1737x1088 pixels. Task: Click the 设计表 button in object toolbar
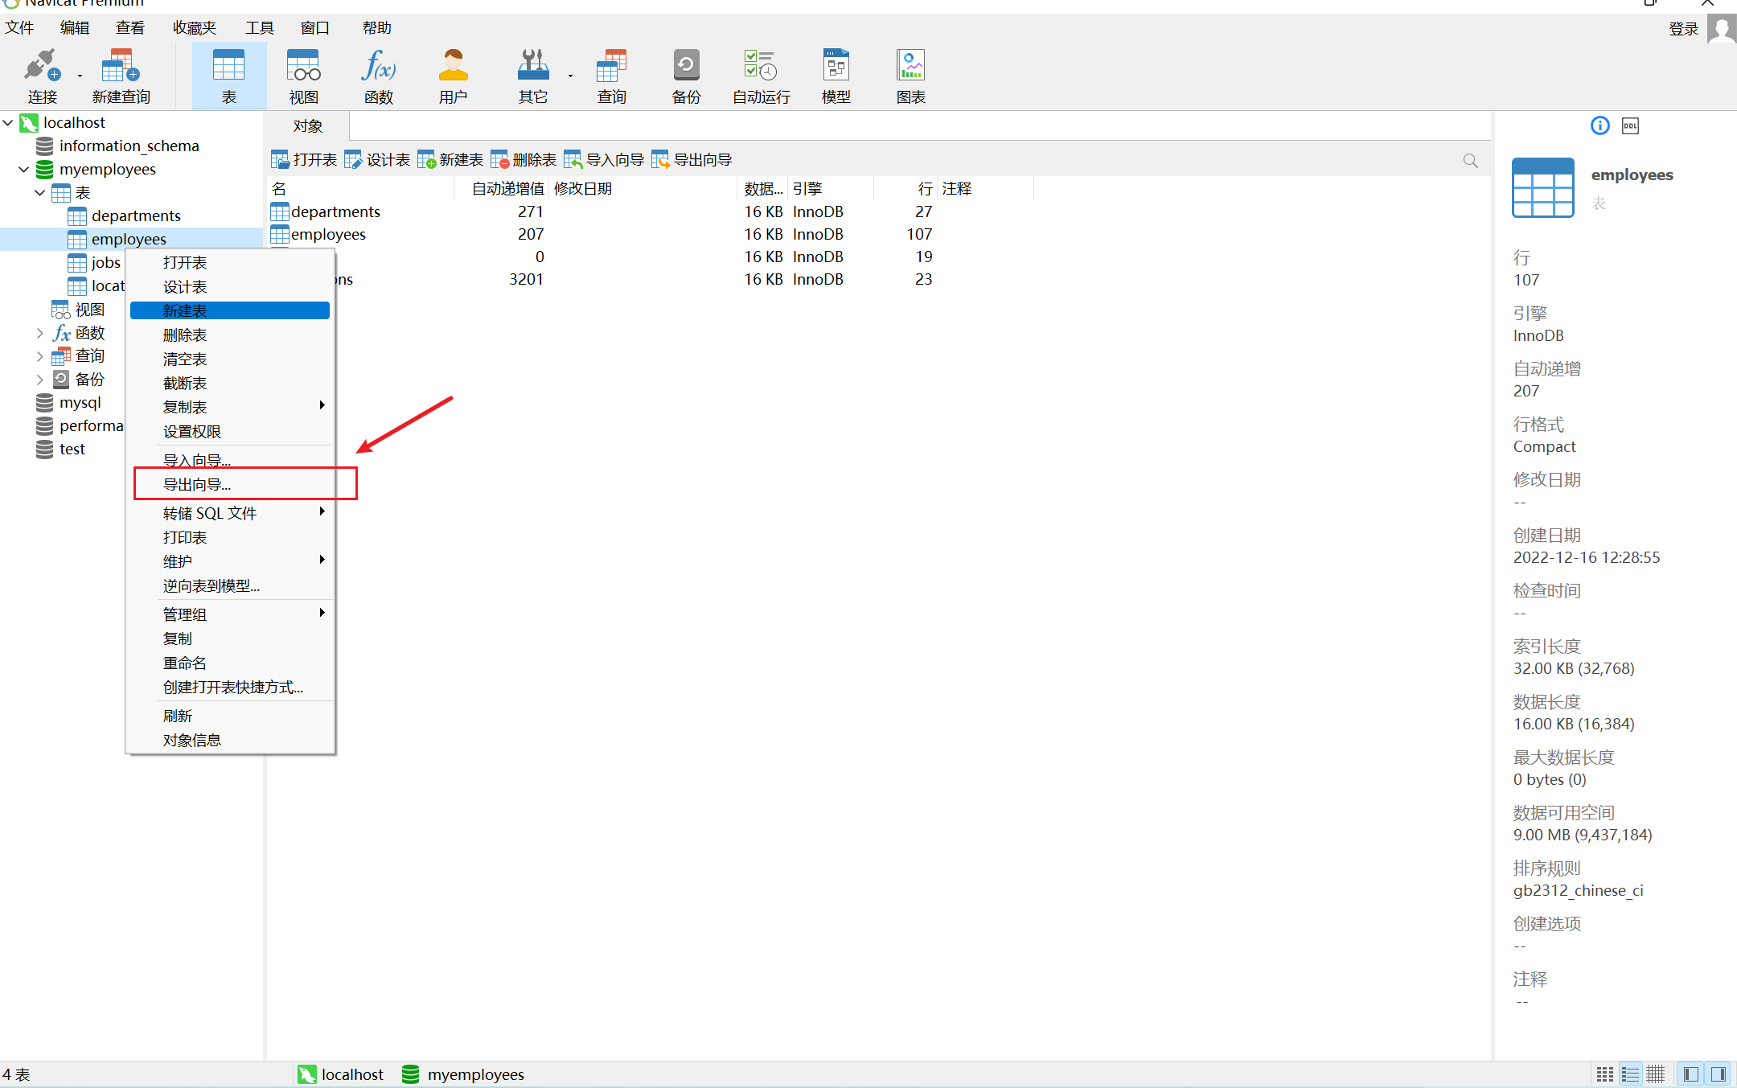[x=378, y=160]
